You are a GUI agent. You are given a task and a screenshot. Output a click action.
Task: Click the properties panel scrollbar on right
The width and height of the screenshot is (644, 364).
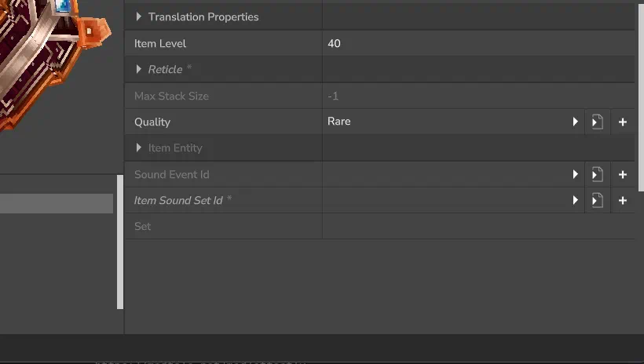[641, 98]
